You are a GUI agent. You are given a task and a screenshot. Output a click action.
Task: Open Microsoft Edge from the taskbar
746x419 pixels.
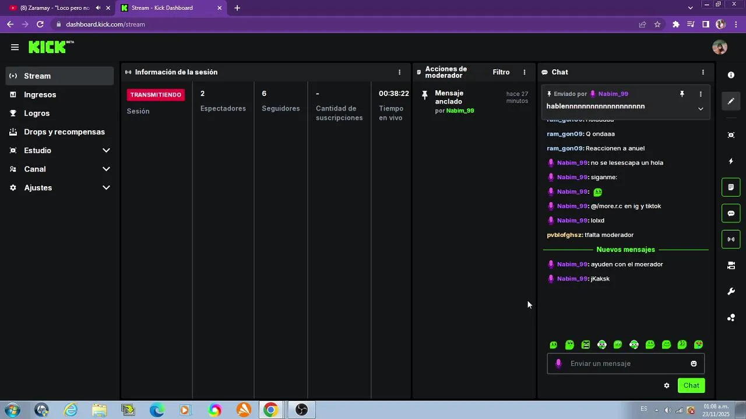click(x=157, y=410)
